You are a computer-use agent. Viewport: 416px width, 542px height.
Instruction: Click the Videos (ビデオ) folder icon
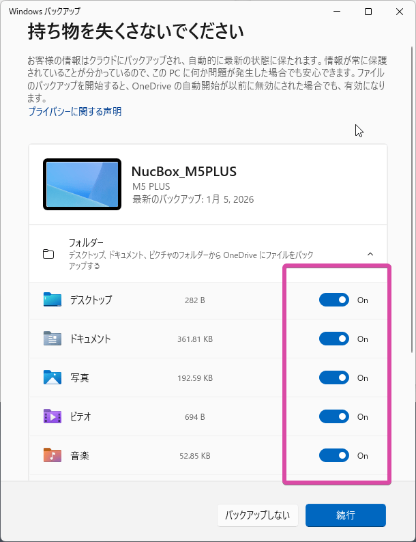52,416
